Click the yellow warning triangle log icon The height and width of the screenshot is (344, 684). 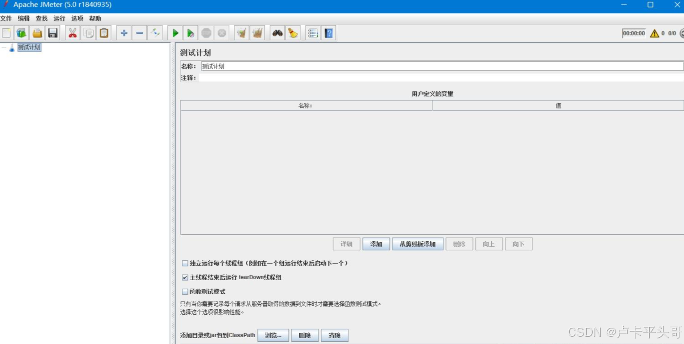654,33
